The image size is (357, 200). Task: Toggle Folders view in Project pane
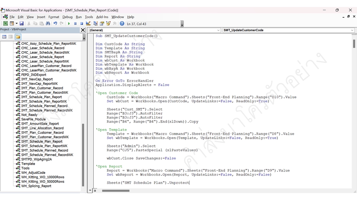[x=18, y=37]
